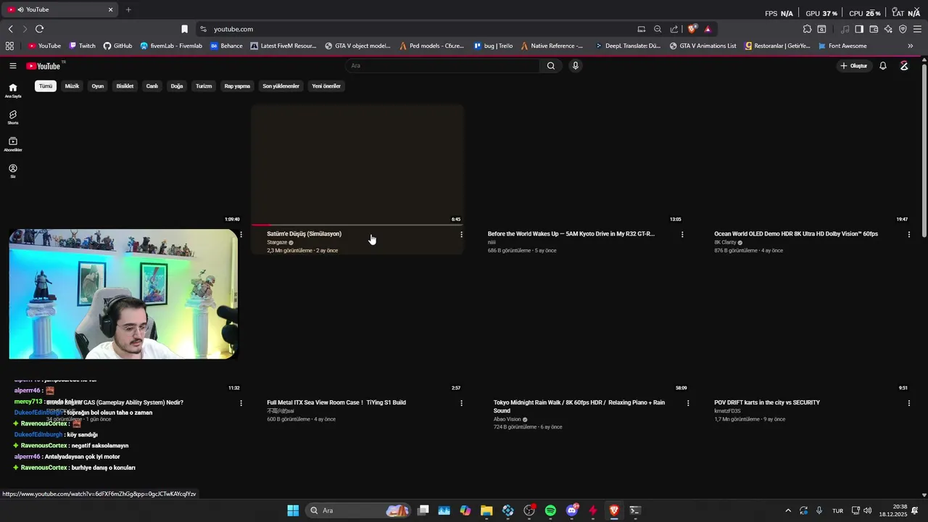Select the Bisiklet filter chip
928x522 pixels.
click(125, 86)
